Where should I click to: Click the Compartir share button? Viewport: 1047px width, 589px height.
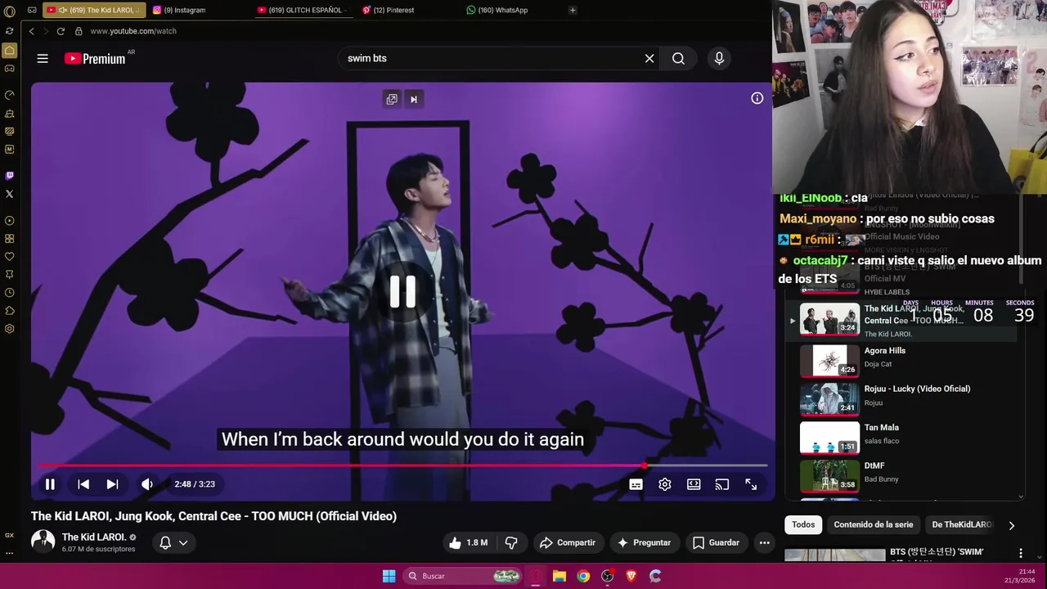[x=567, y=542]
